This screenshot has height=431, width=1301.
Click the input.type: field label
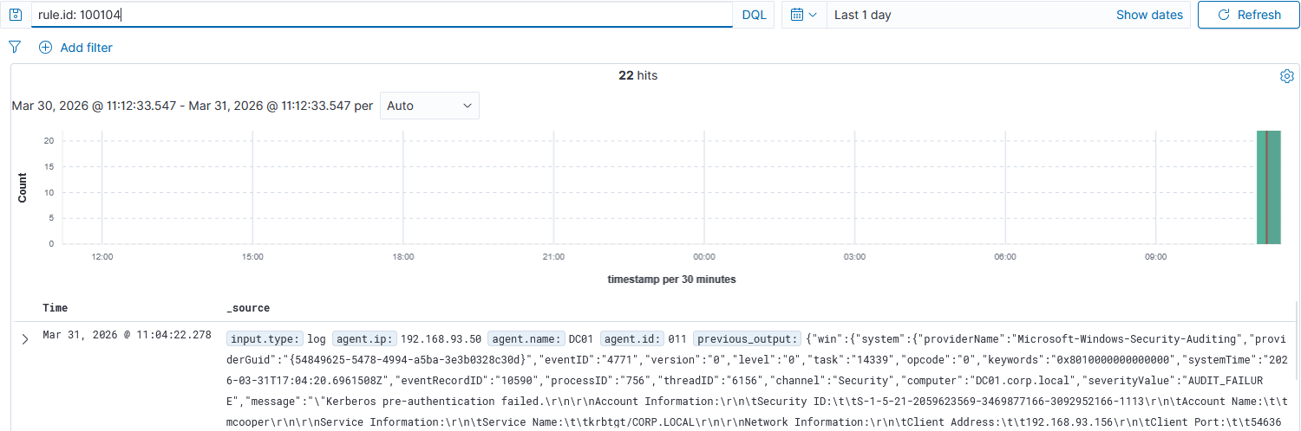[x=265, y=338]
